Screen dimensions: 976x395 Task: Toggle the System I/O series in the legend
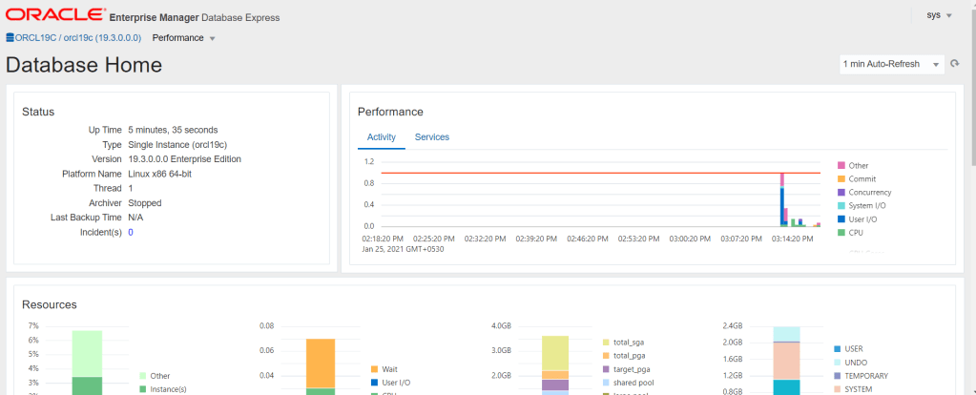pos(868,206)
